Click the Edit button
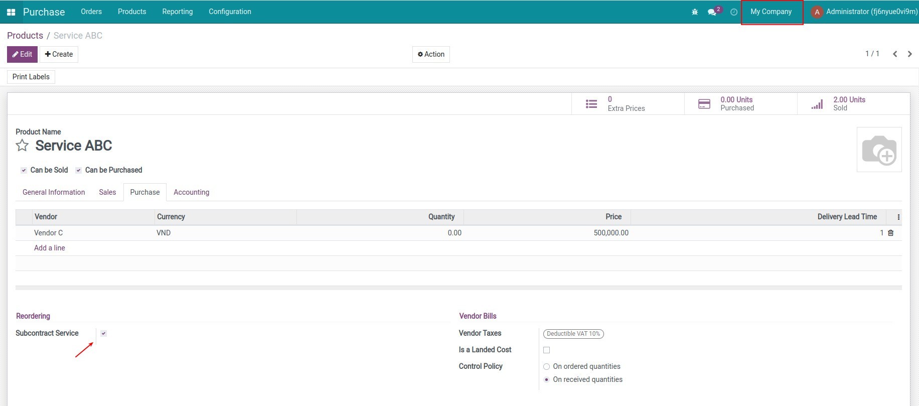919x406 pixels. coord(22,54)
